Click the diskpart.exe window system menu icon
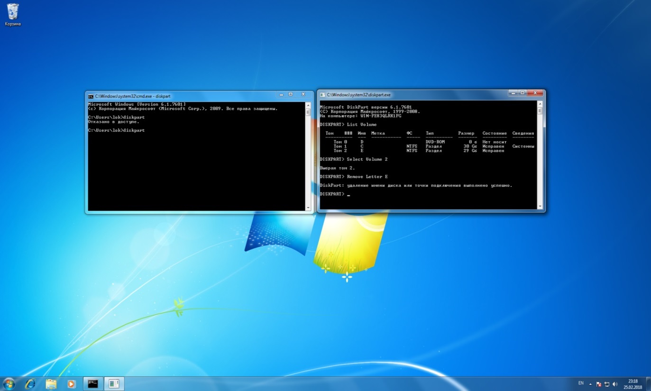Screen dimensions: 651x391 pyautogui.click(x=322, y=95)
